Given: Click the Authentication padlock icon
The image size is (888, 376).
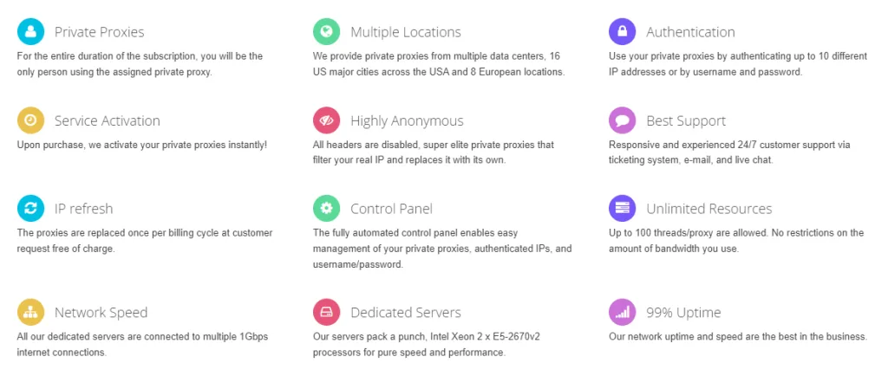Looking at the screenshot, I should coord(622,32).
